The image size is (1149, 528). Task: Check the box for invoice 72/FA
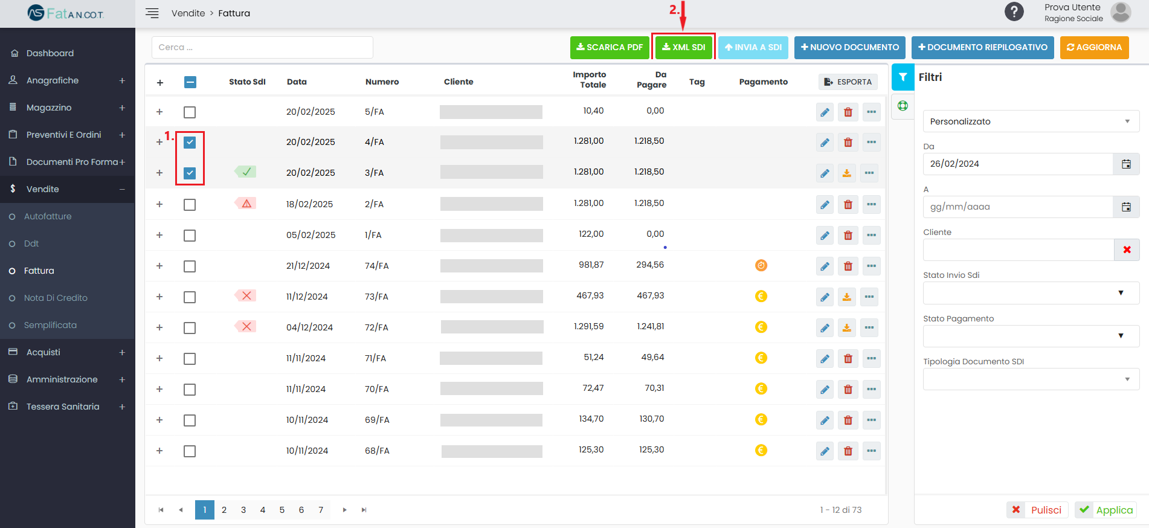190,328
